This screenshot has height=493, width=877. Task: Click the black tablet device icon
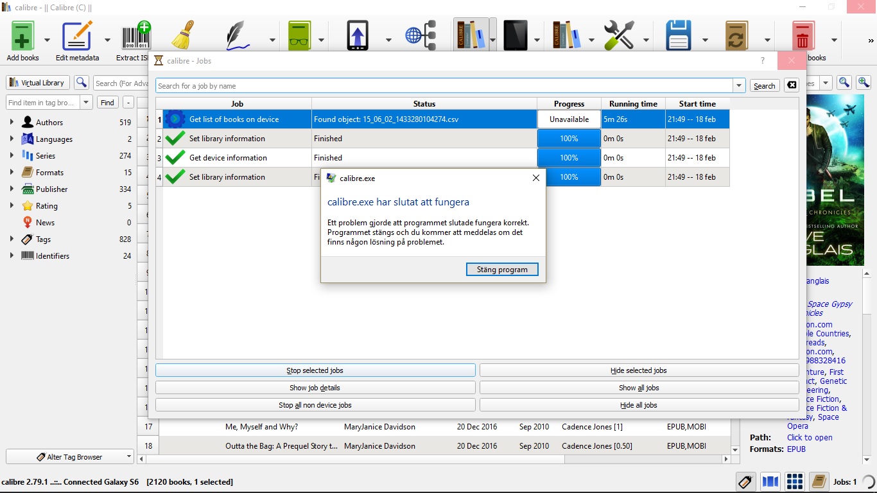(516, 36)
